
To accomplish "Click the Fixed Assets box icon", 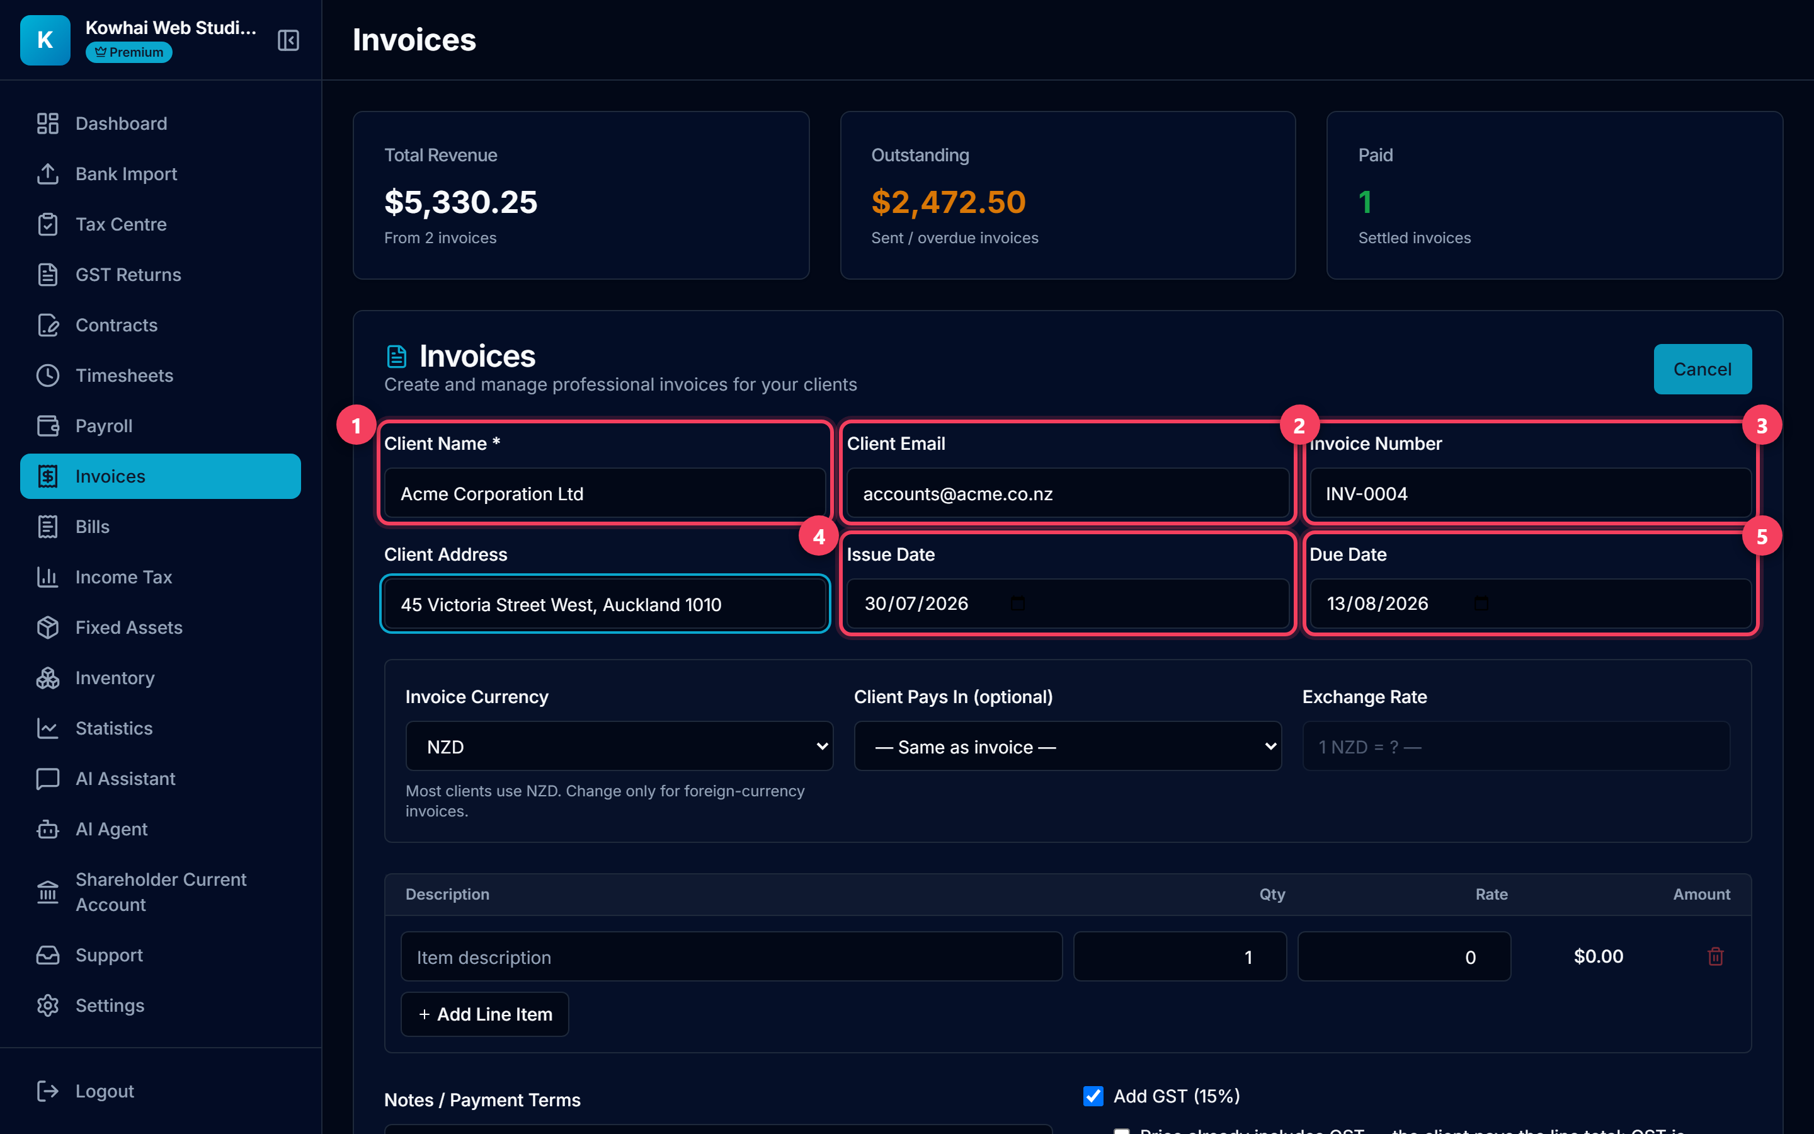I will [48, 627].
